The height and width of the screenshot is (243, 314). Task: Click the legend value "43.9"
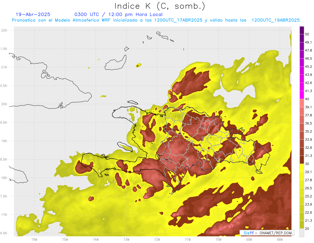pyautogui.click(x=309, y=75)
